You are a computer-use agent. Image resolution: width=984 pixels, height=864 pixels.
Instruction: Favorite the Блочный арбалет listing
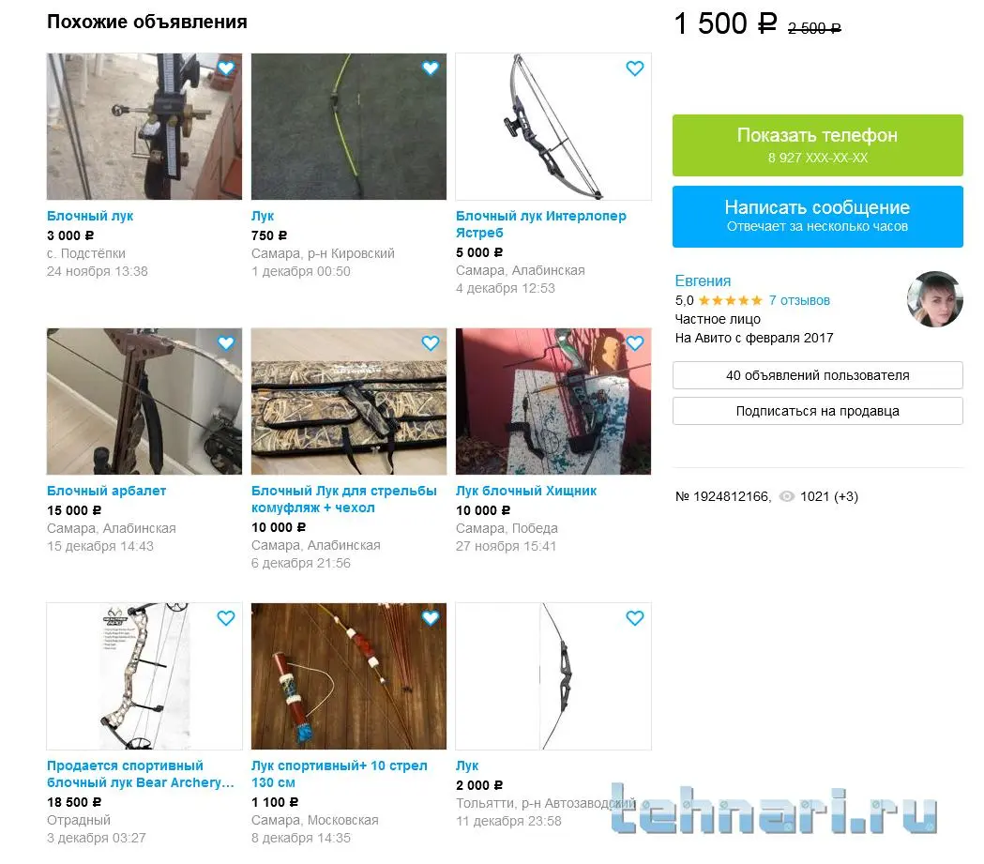tap(226, 342)
